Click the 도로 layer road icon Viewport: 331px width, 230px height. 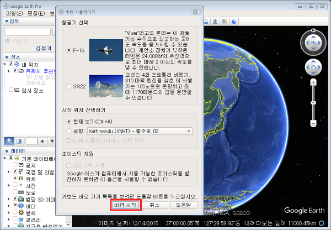21,192
